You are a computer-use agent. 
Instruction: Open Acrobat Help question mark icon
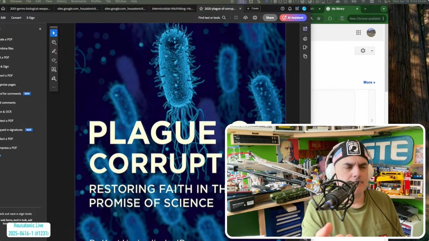(283, 9)
